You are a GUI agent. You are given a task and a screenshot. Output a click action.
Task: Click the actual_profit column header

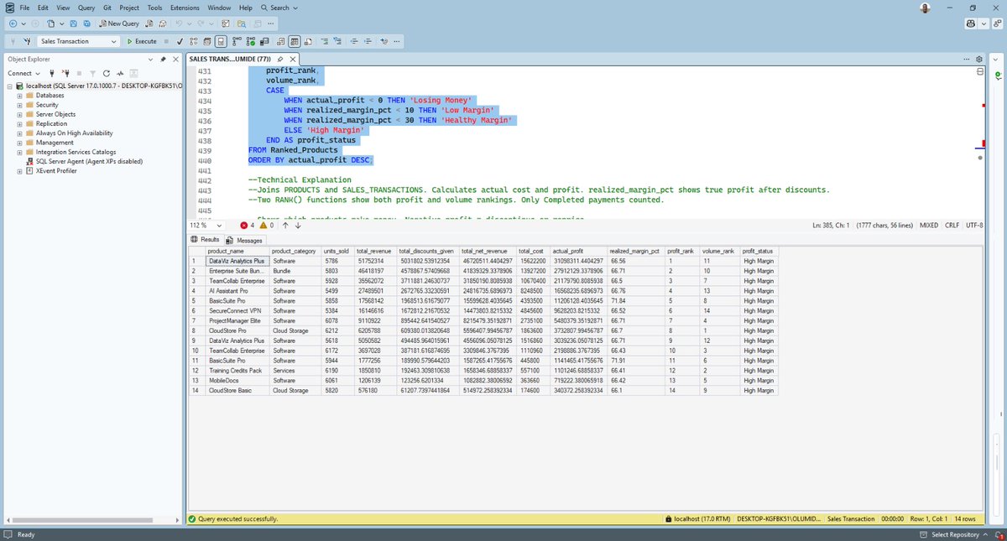(579, 251)
